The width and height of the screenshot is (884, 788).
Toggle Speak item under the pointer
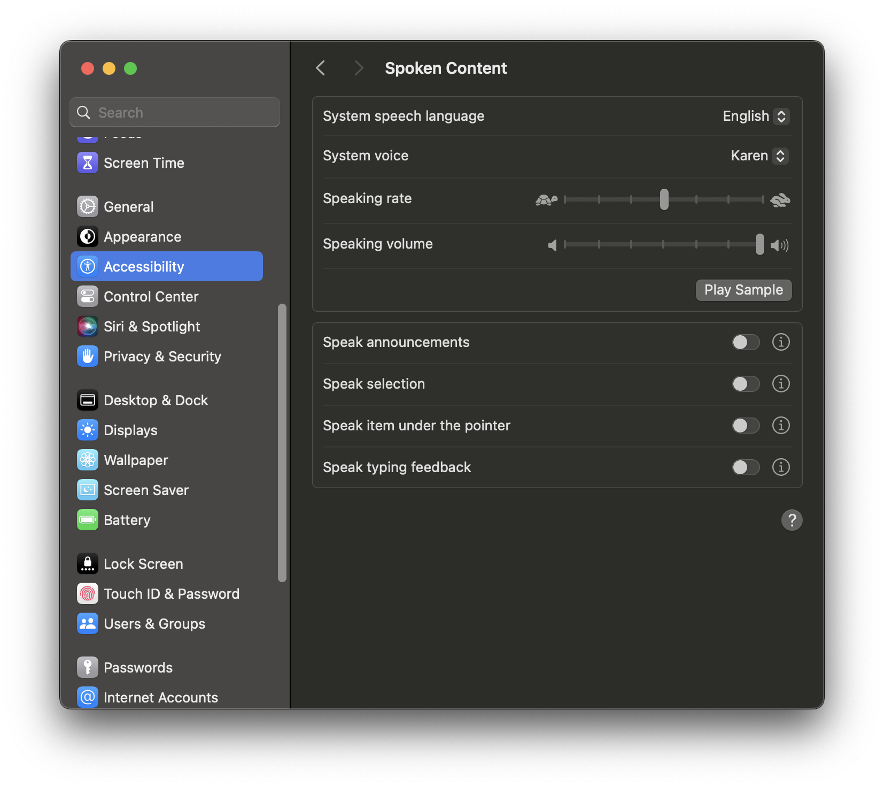click(x=746, y=426)
